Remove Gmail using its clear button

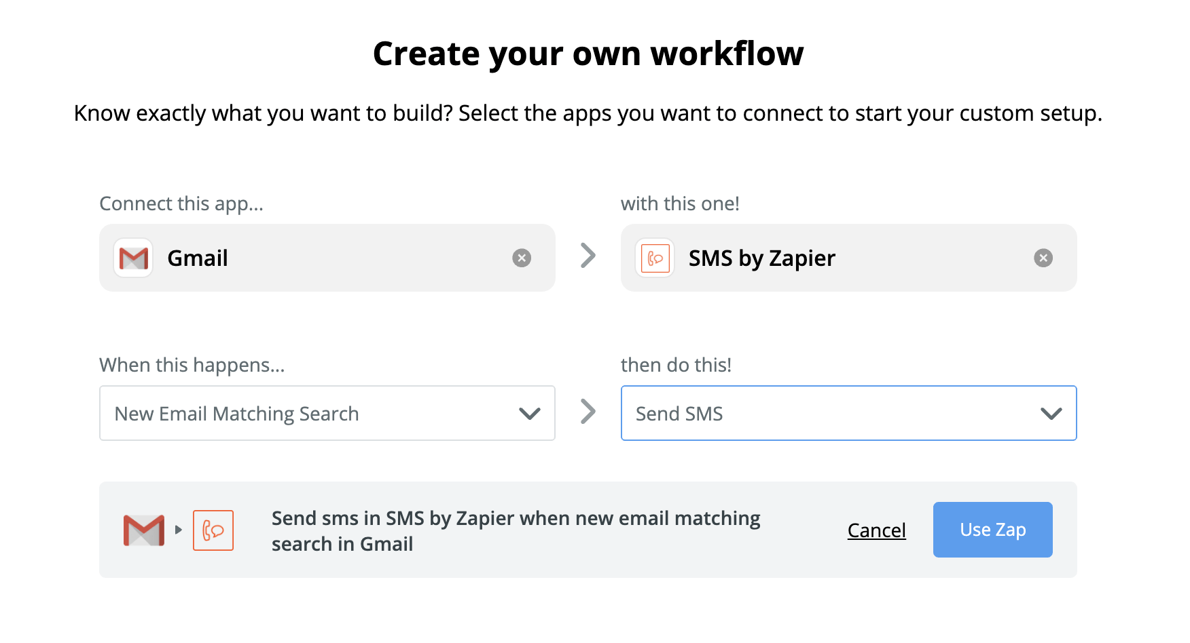click(x=522, y=258)
